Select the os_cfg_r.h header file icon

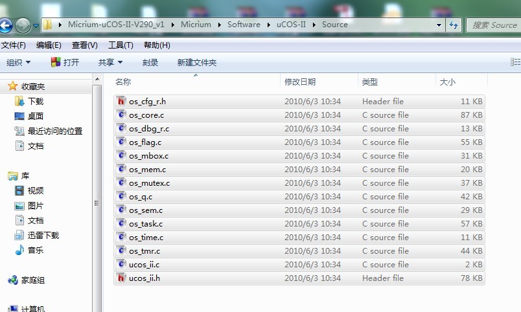(x=121, y=101)
